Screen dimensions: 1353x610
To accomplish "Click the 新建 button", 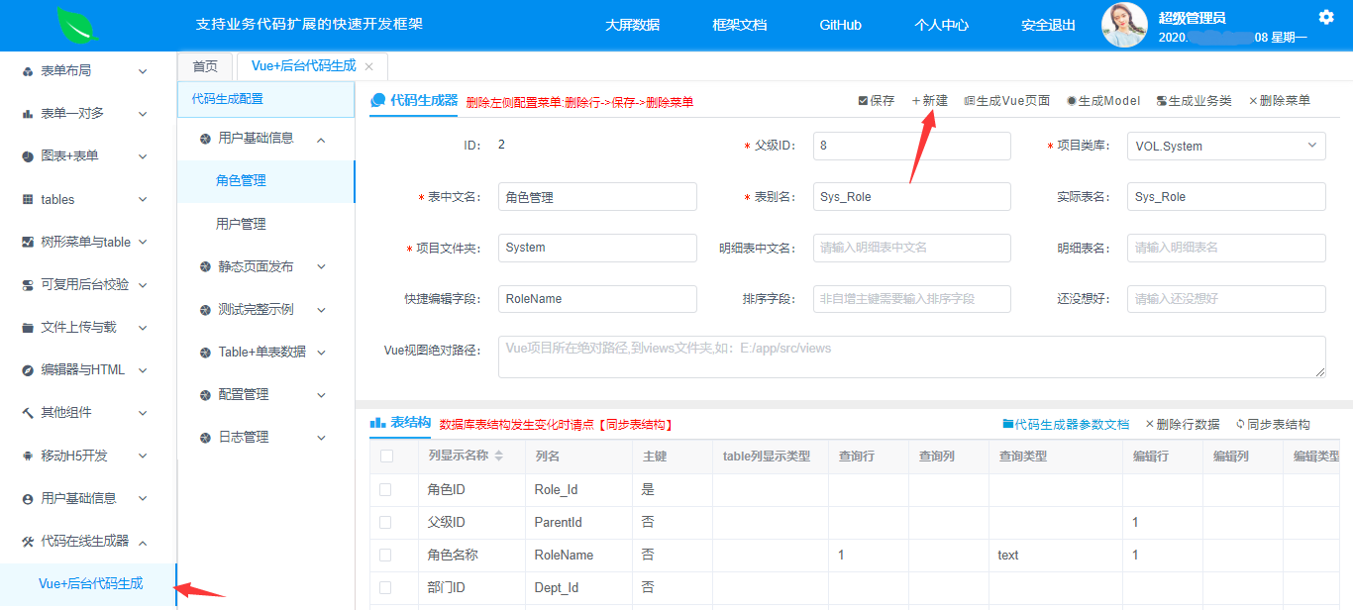I will [929, 100].
